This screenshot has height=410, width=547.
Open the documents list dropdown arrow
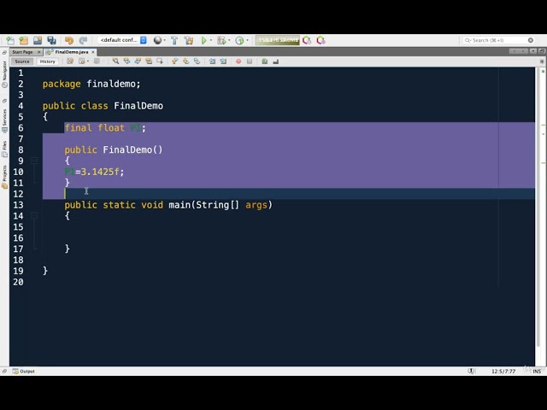click(533, 51)
